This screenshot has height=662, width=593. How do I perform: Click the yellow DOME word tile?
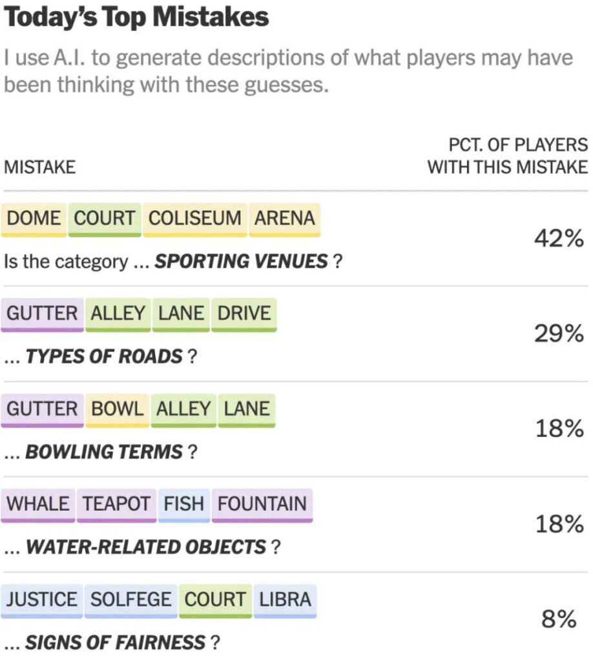tap(34, 220)
